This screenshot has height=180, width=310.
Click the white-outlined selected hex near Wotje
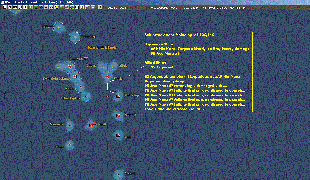coord(113,86)
